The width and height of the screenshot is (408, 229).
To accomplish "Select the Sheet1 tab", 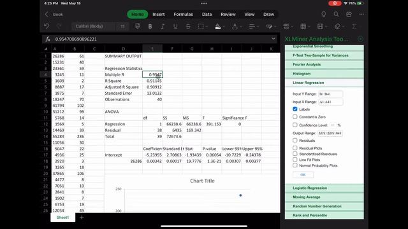I will coord(62,218).
